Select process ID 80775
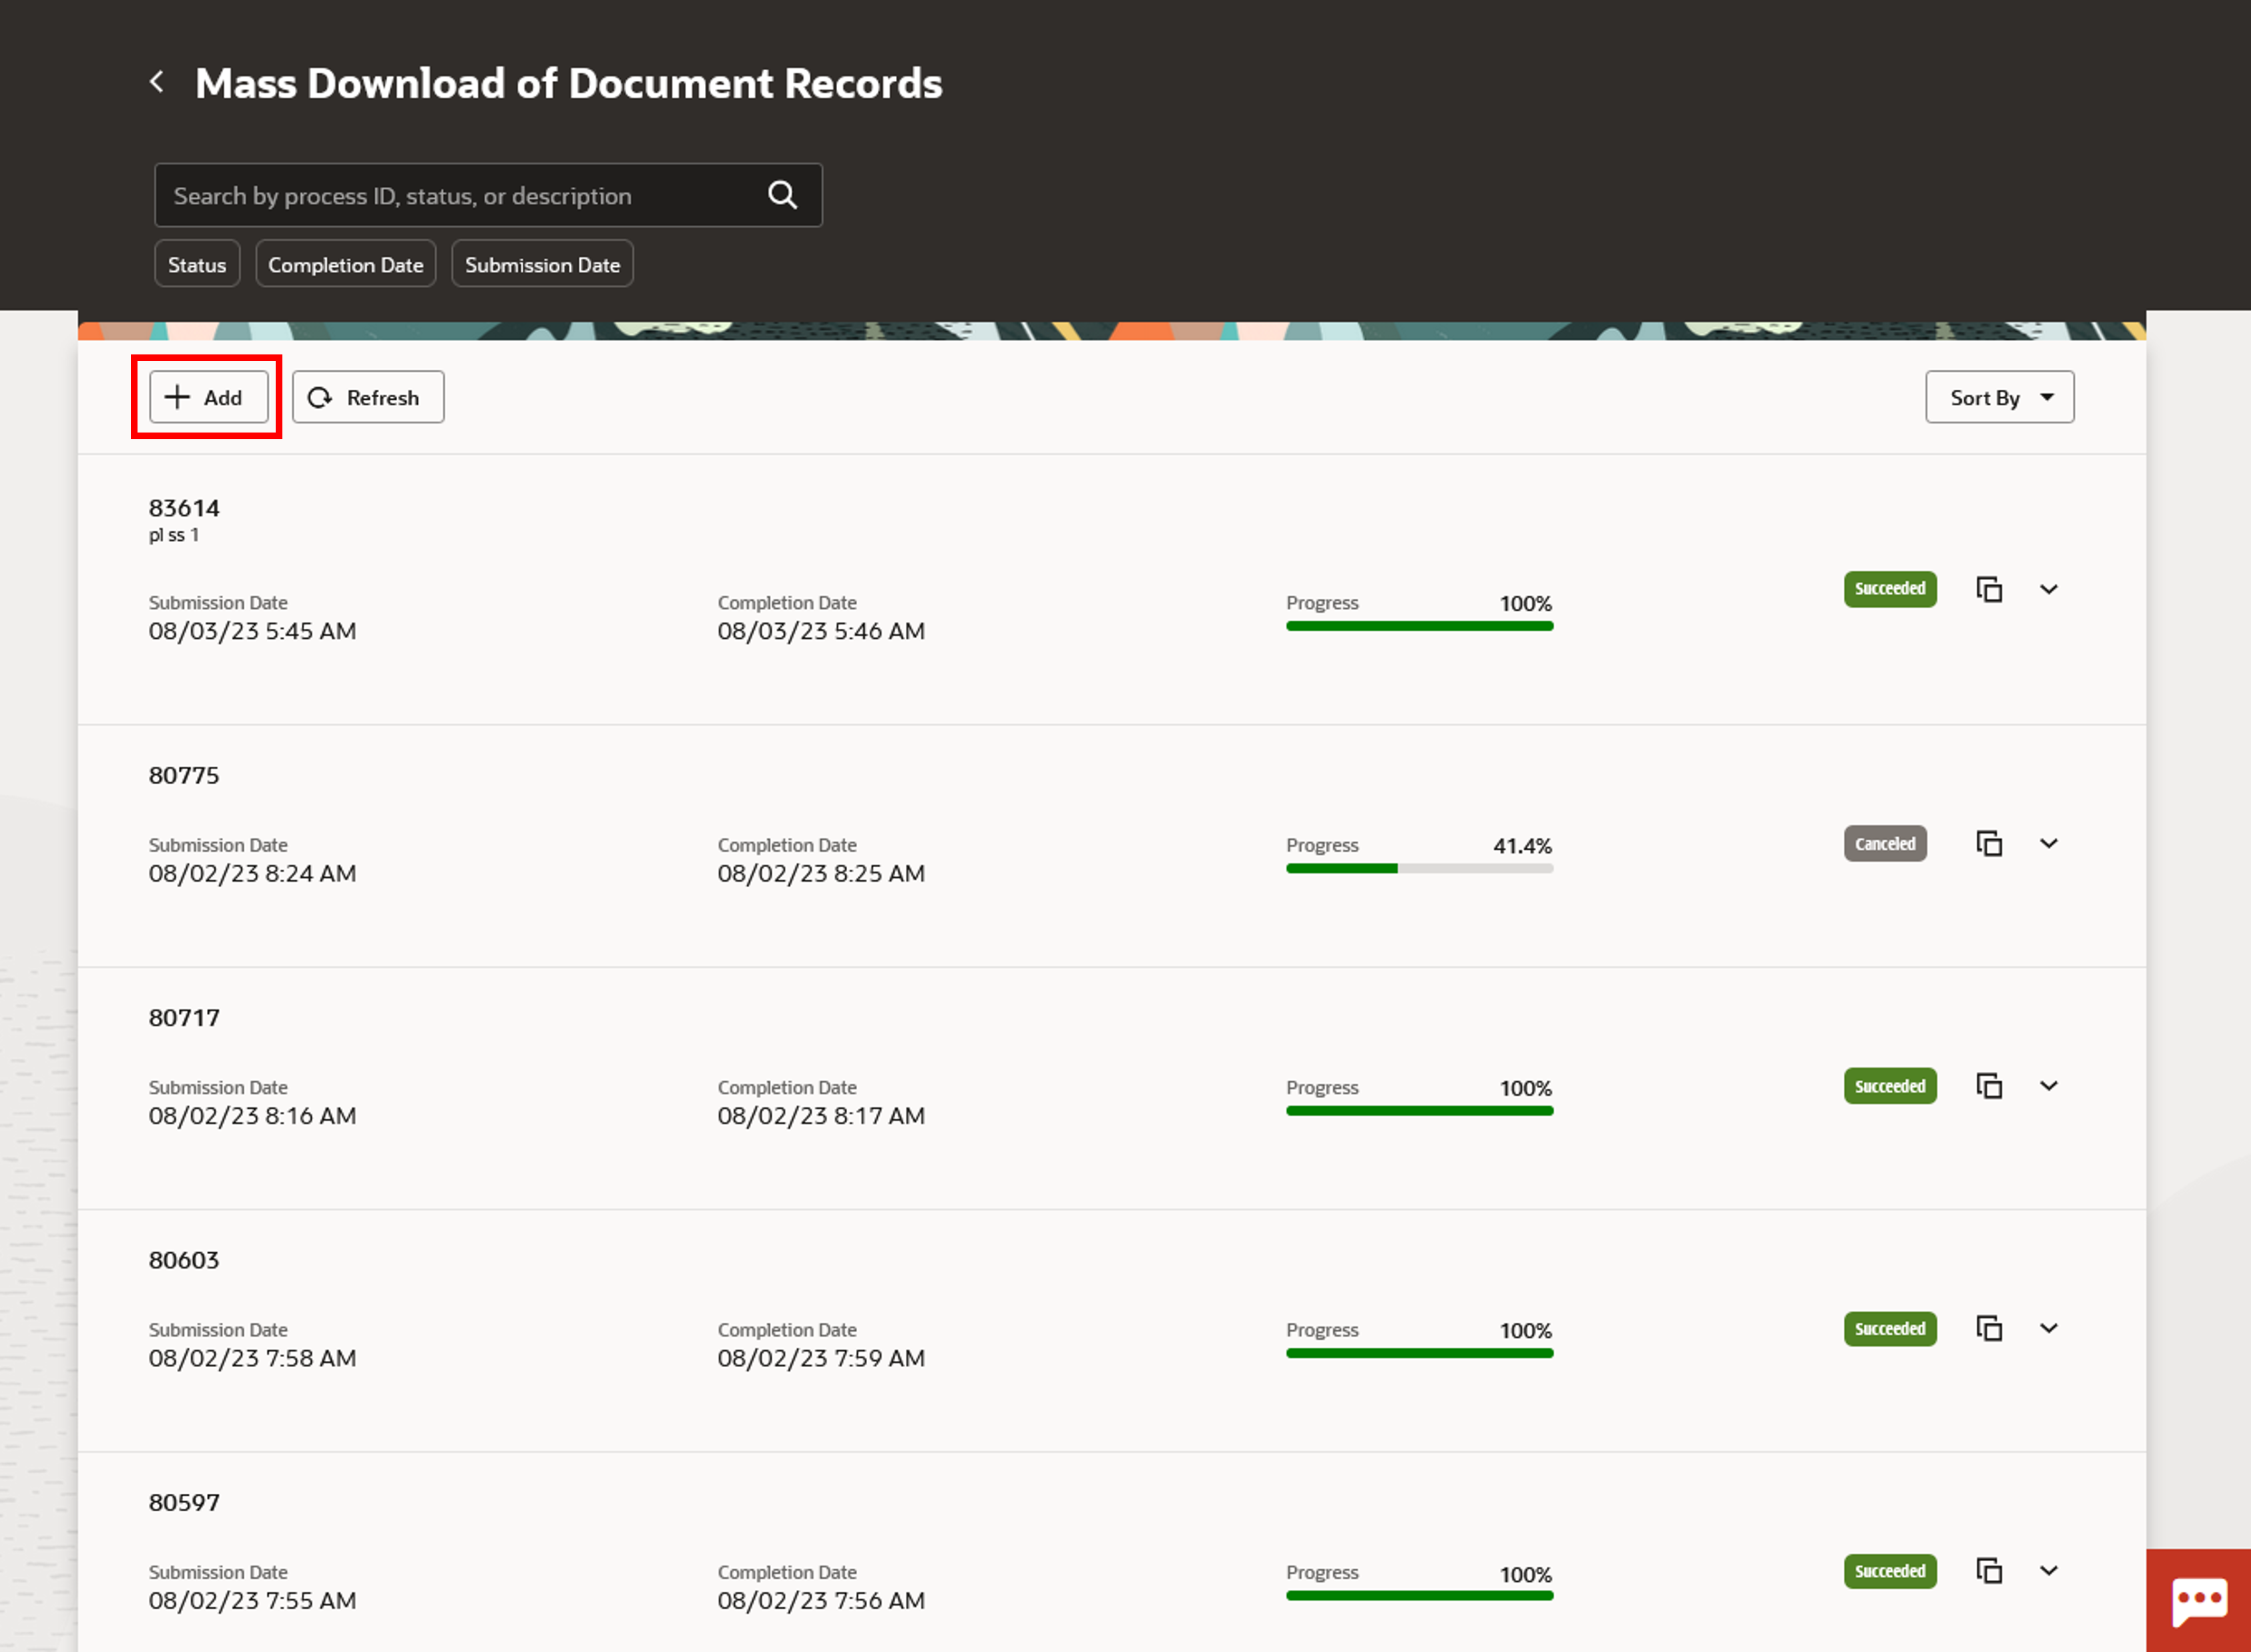The height and width of the screenshot is (1652, 2251). 184,775
